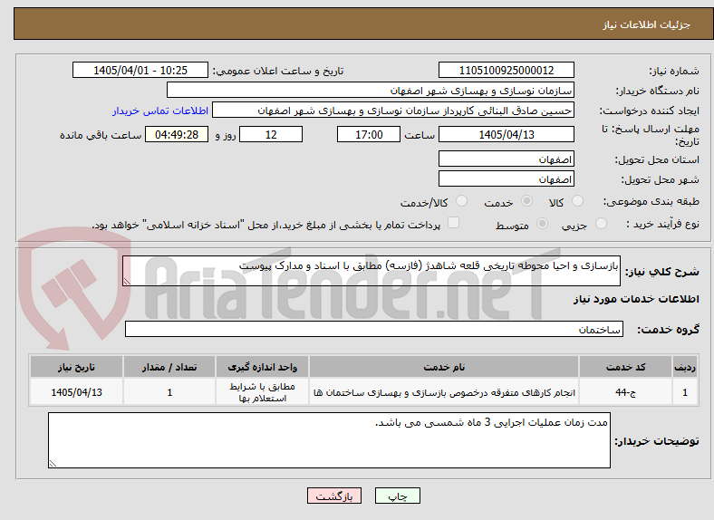
Task: Click the row number cell 1
Action: click(685, 392)
